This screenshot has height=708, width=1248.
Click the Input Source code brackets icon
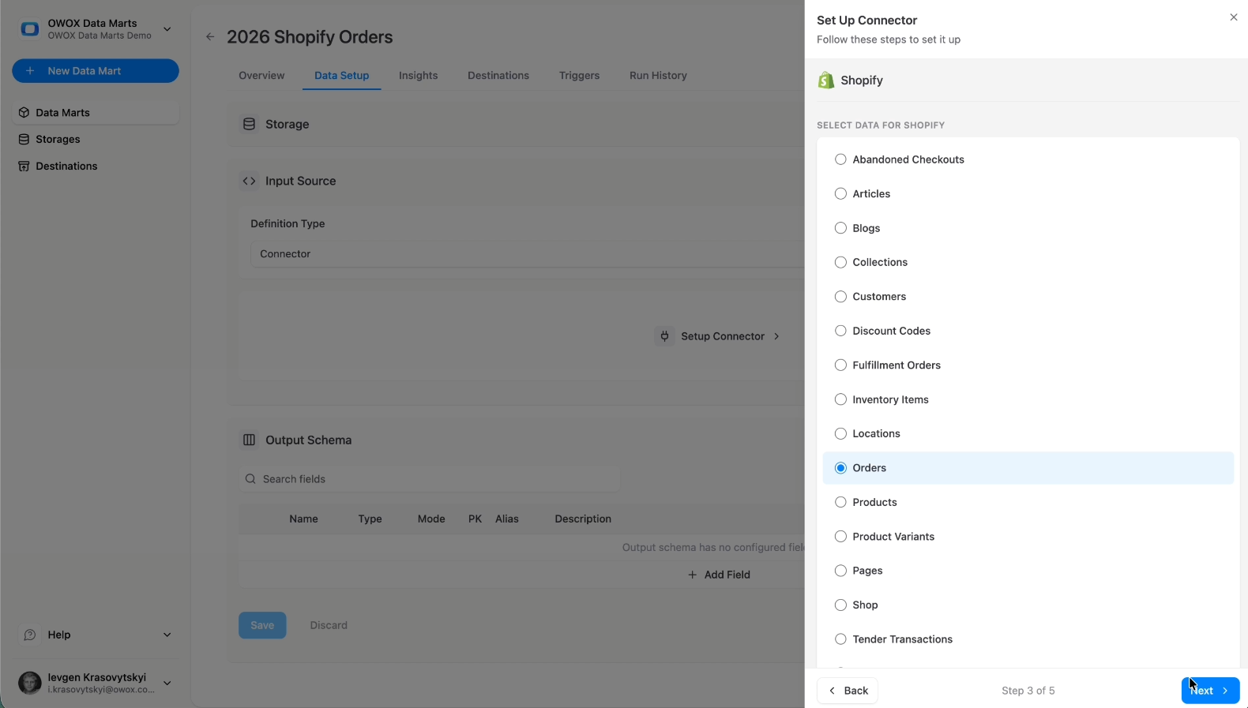pyautogui.click(x=249, y=182)
